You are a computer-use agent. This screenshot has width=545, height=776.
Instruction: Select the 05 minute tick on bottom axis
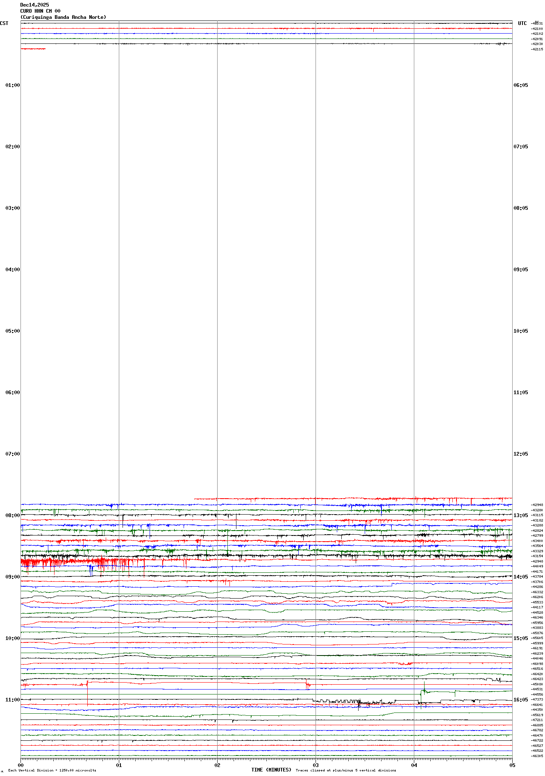pyautogui.click(x=512, y=765)
